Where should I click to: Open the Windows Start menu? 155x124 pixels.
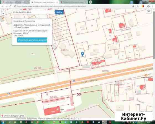3,122
